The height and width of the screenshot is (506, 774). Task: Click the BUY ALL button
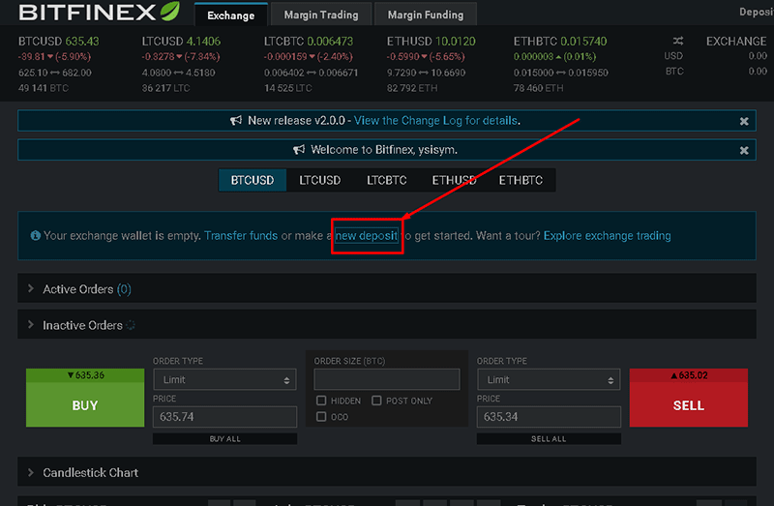(224, 439)
